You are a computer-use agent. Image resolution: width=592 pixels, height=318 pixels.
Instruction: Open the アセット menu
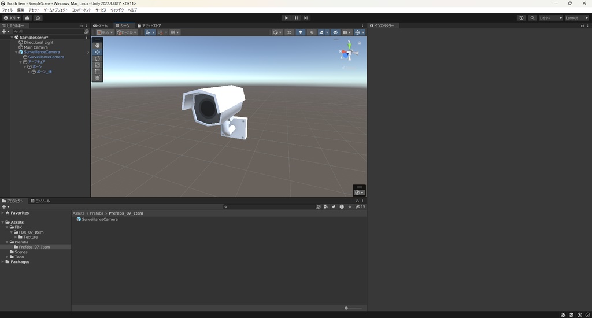34,10
